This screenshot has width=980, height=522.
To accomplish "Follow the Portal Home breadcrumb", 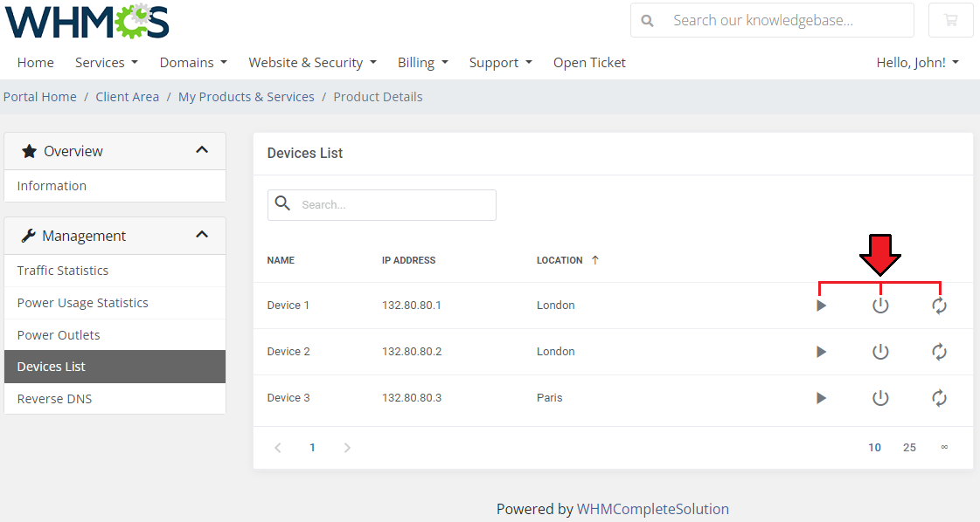I will point(40,97).
